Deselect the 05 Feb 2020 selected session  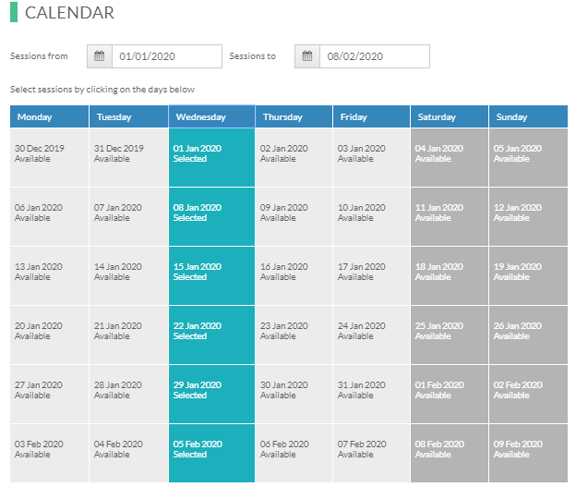212,454
